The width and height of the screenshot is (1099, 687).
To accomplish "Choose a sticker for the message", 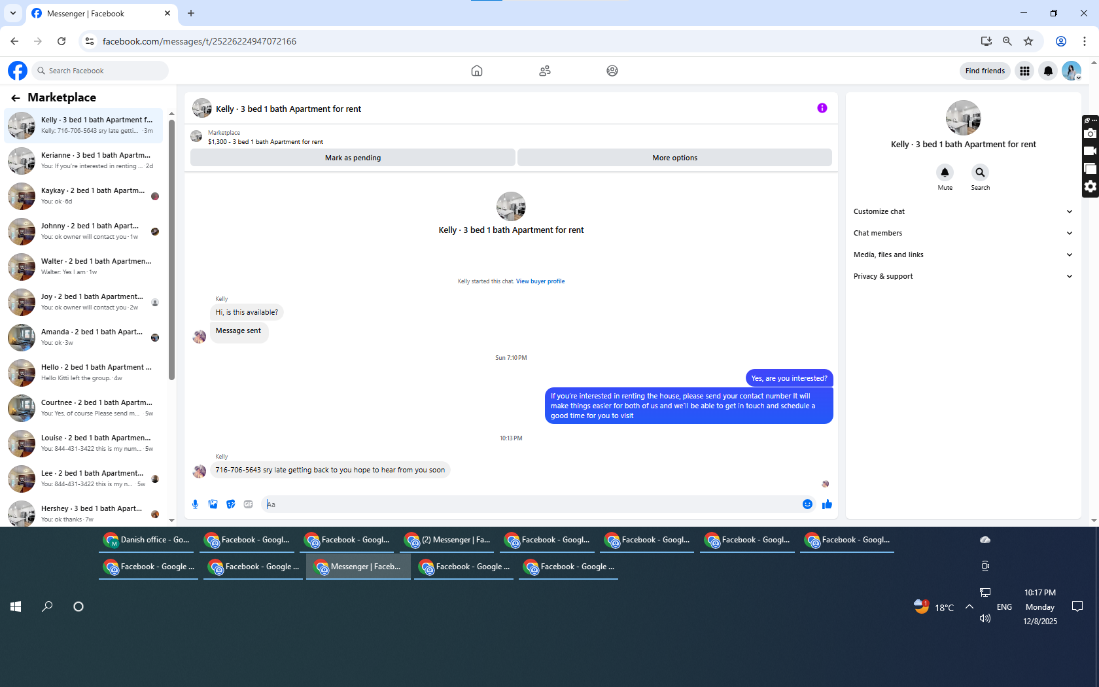I will [x=231, y=504].
